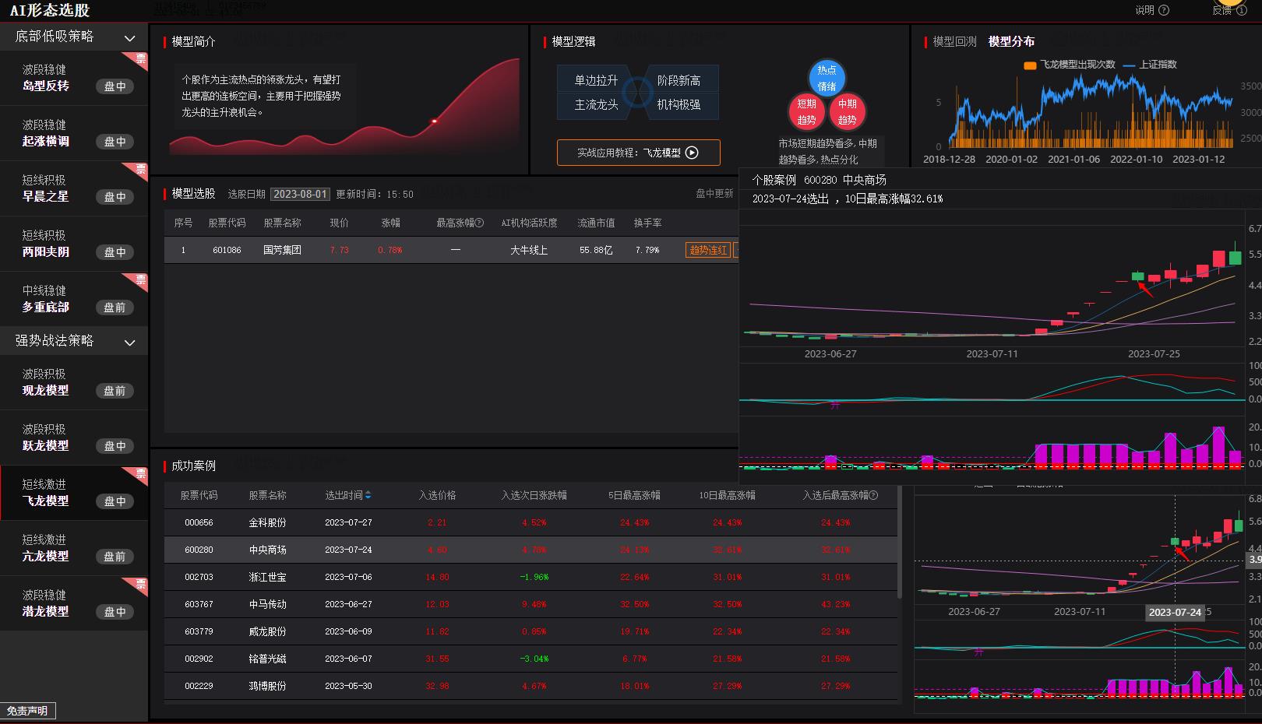This screenshot has width=1262, height=724.
Task: Open the 选股日期 date picker
Action: point(300,194)
